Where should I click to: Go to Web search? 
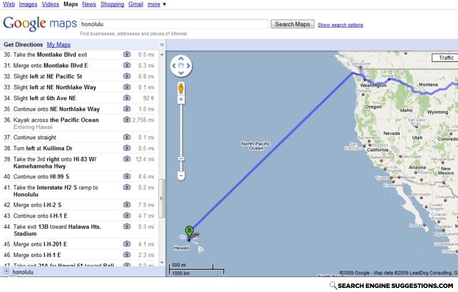point(9,5)
